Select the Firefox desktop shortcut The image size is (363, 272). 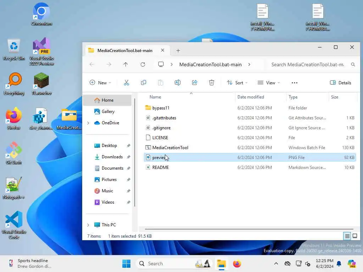click(x=14, y=118)
